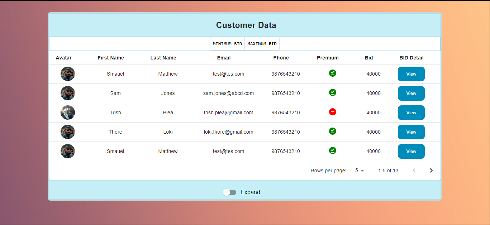Click Trish Plea's avatar photo
The image size is (490, 225).
click(67, 112)
